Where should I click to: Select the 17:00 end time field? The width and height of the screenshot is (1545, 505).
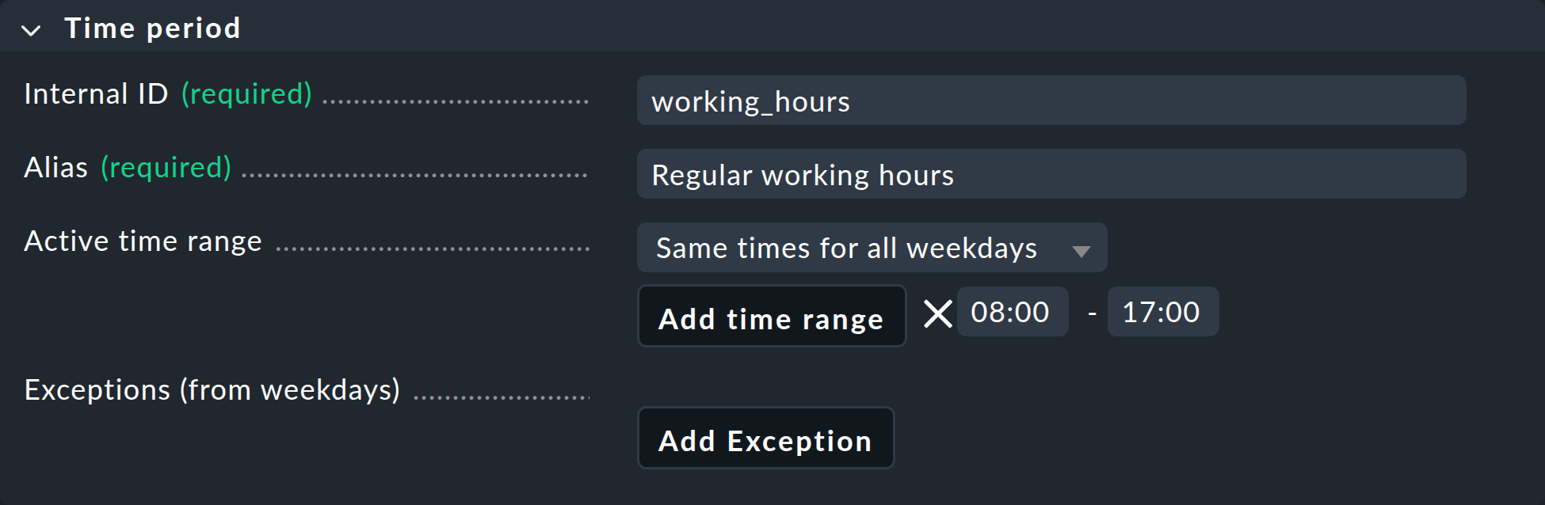1162,312
